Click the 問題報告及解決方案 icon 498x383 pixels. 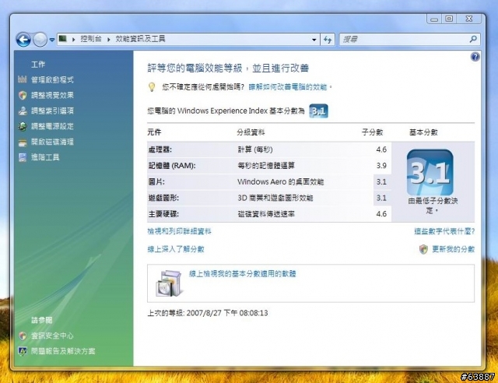(23, 351)
